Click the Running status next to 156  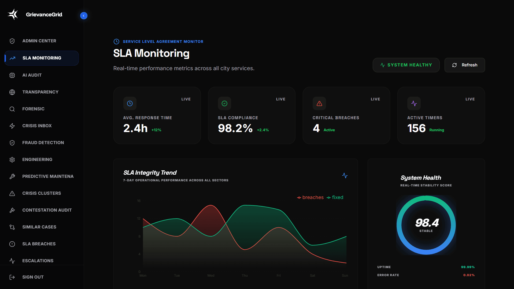click(437, 130)
